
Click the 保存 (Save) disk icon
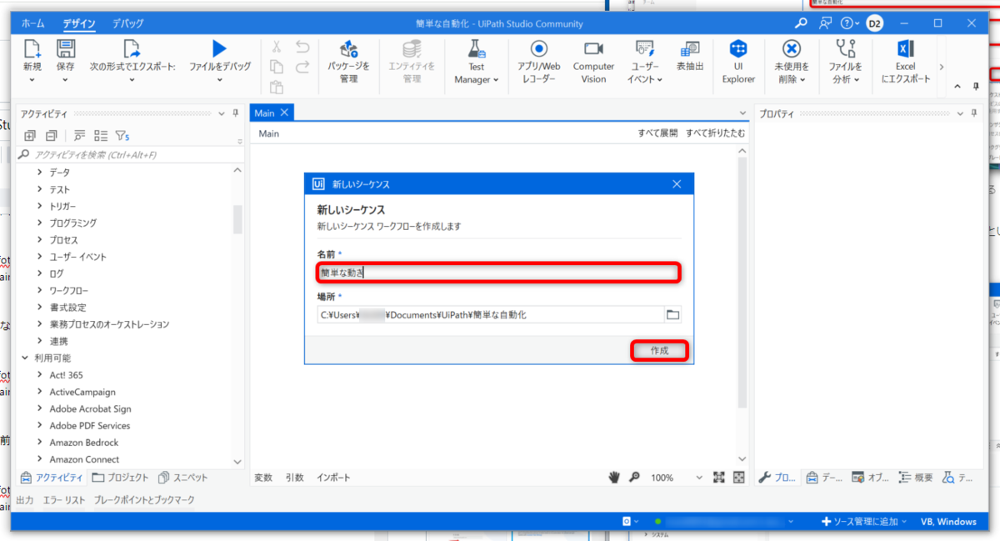[x=66, y=48]
